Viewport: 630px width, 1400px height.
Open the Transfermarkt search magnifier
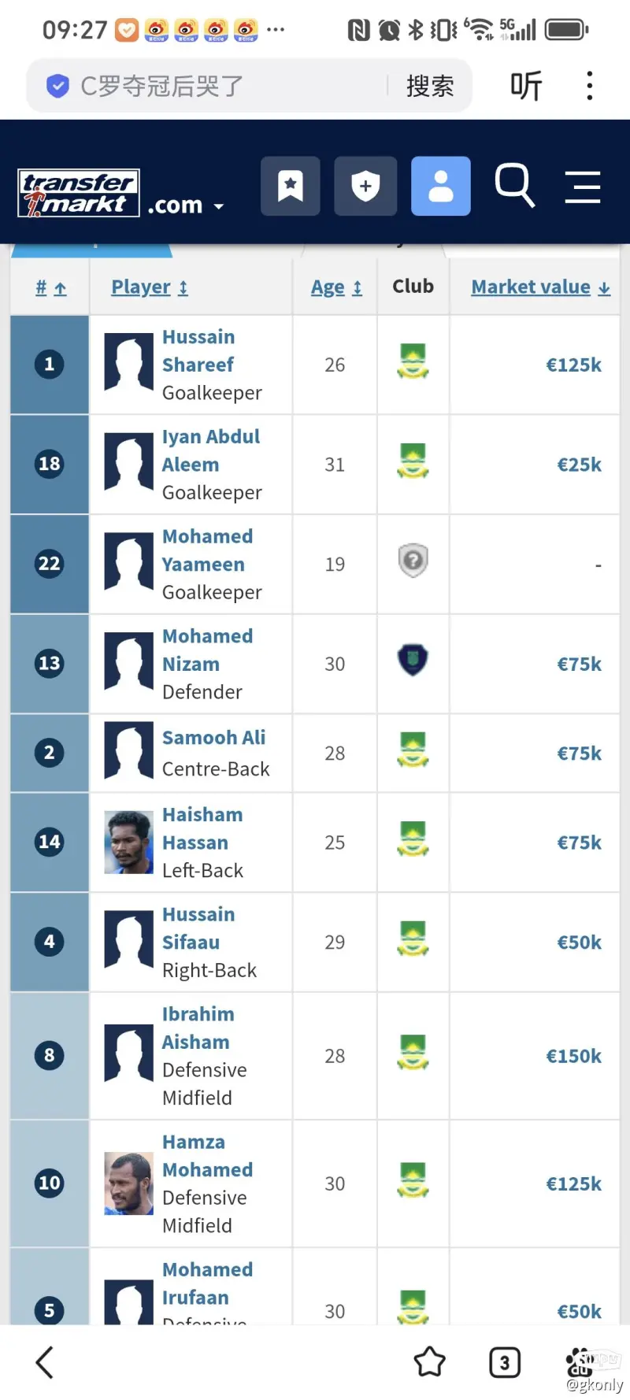[x=515, y=186]
